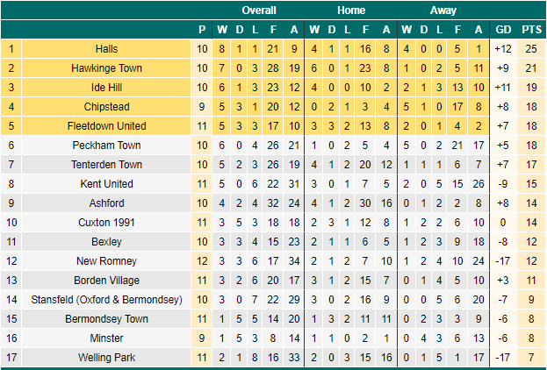Sort by the GD column header
Screen dimensions: 547x370
(x=503, y=30)
